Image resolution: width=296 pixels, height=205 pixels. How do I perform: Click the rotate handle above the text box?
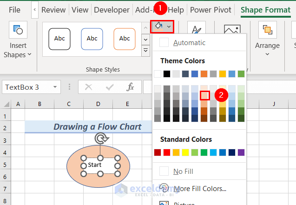pyautogui.click(x=100, y=138)
